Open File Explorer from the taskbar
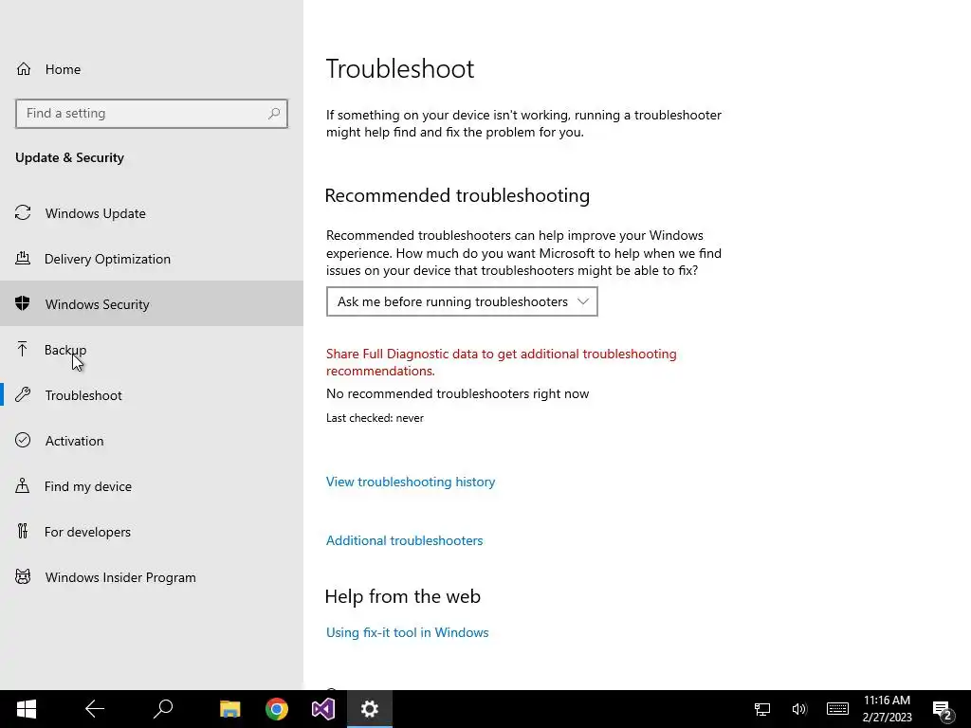971x728 pixels. tap(230, 709)
